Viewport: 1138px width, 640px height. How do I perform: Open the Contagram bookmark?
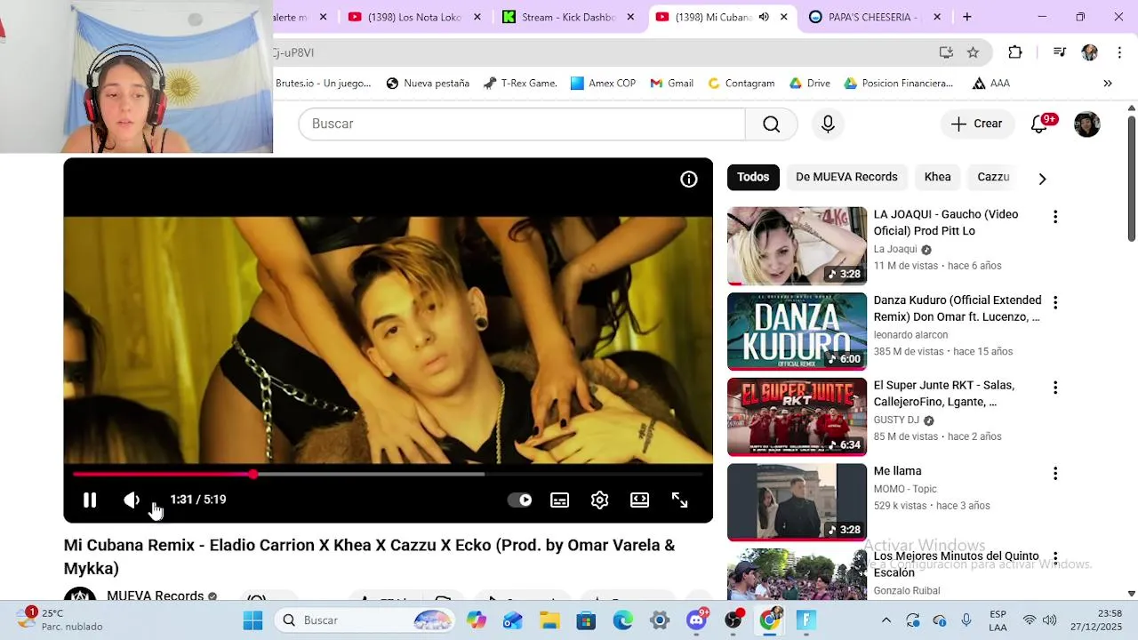pyautogui.click(x=741, y=84)
